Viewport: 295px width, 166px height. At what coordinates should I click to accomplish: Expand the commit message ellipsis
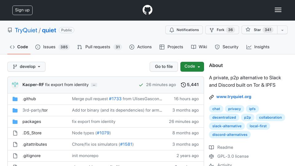click(x=94, y=85)
